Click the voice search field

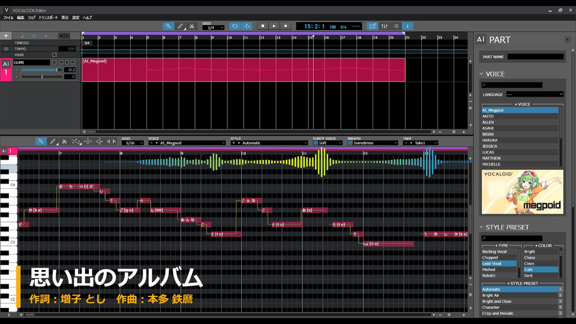tap(512, 85)
